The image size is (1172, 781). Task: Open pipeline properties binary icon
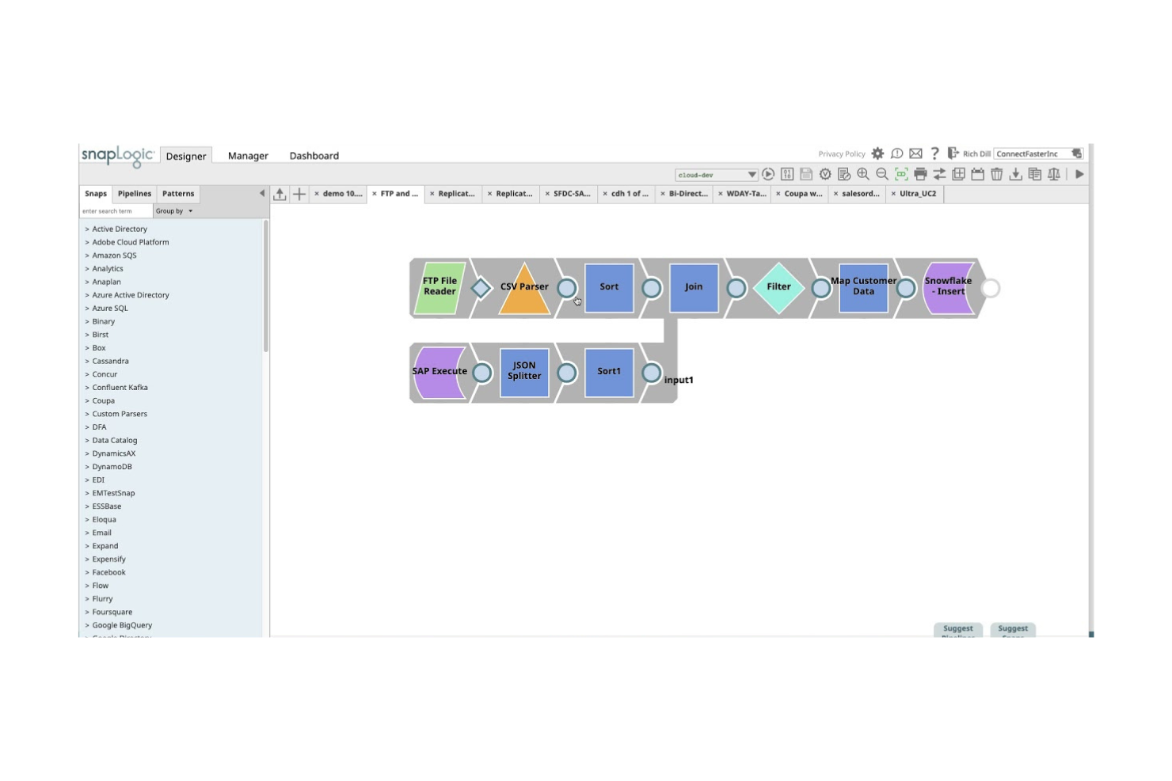[x=787, y=174]
